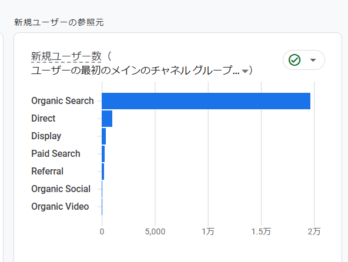
Task: Open the 新規ユーザー数 metric selector
Action: (x=66, y=56)
